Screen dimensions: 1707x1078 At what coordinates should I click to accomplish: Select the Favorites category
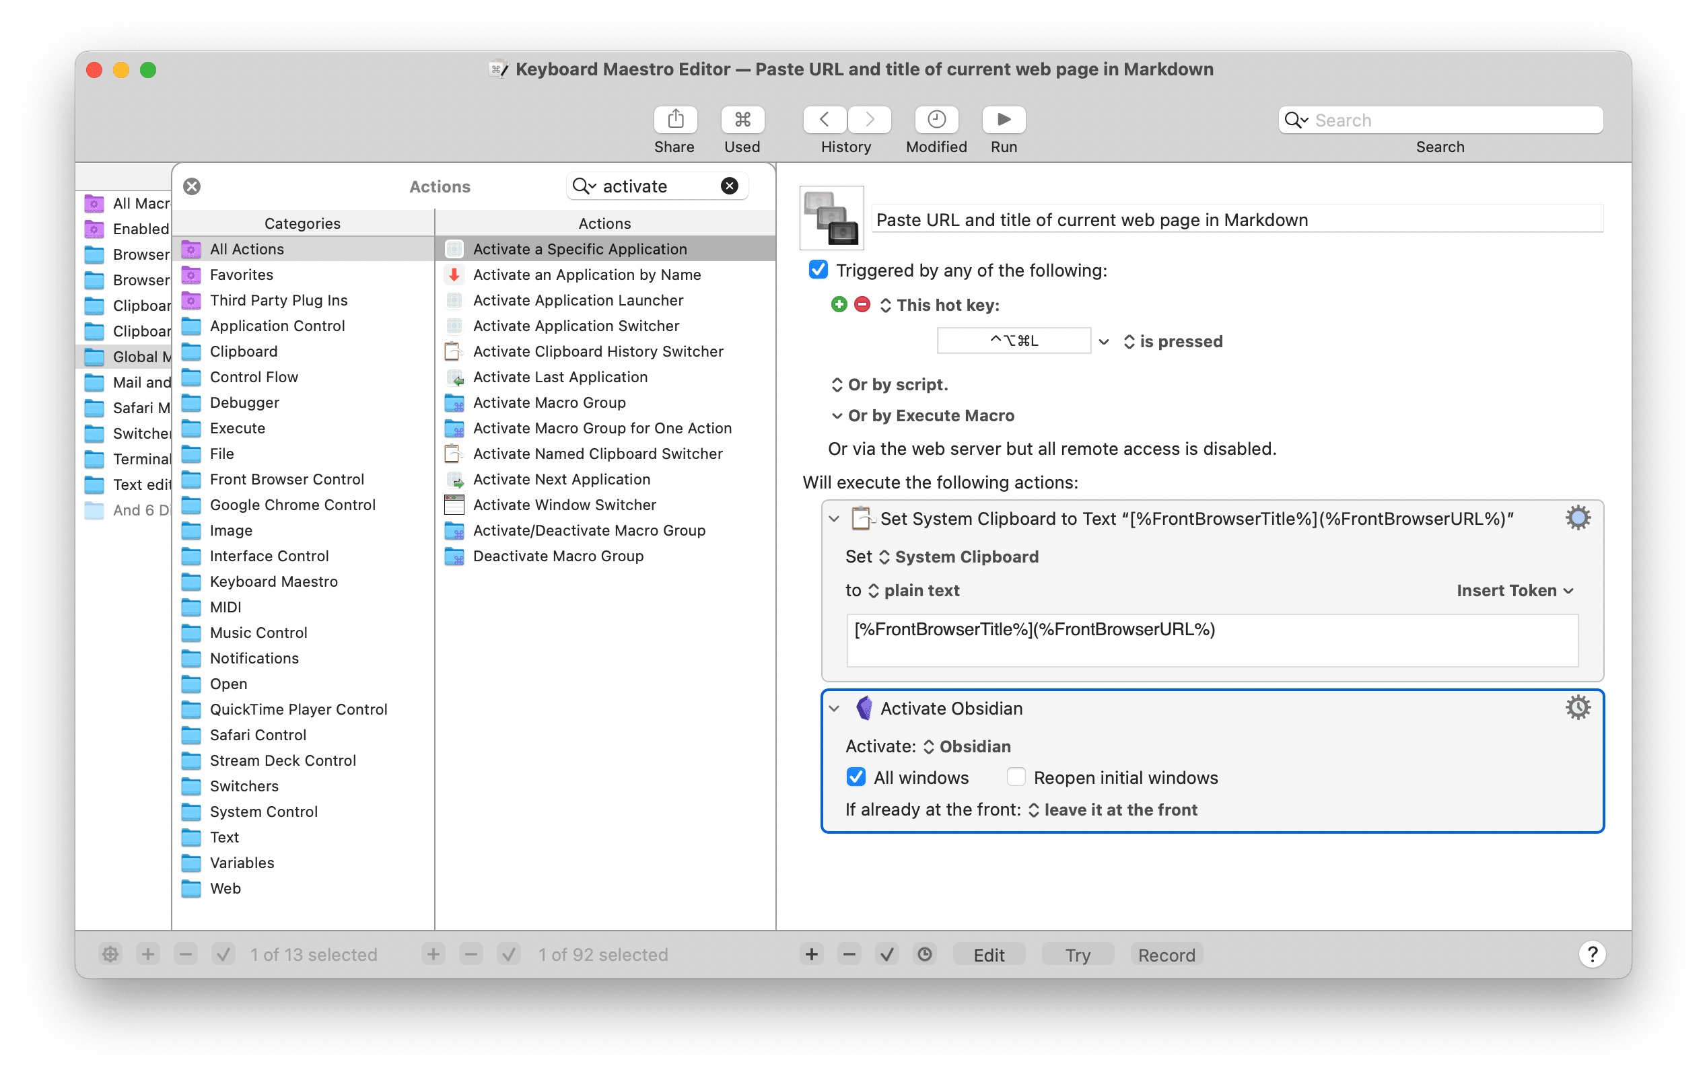click(x=304, y=275)
